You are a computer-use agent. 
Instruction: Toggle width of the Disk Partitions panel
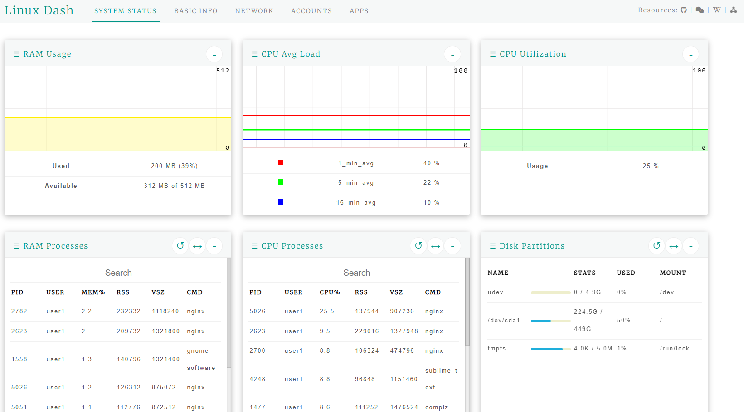pos(674,246)
